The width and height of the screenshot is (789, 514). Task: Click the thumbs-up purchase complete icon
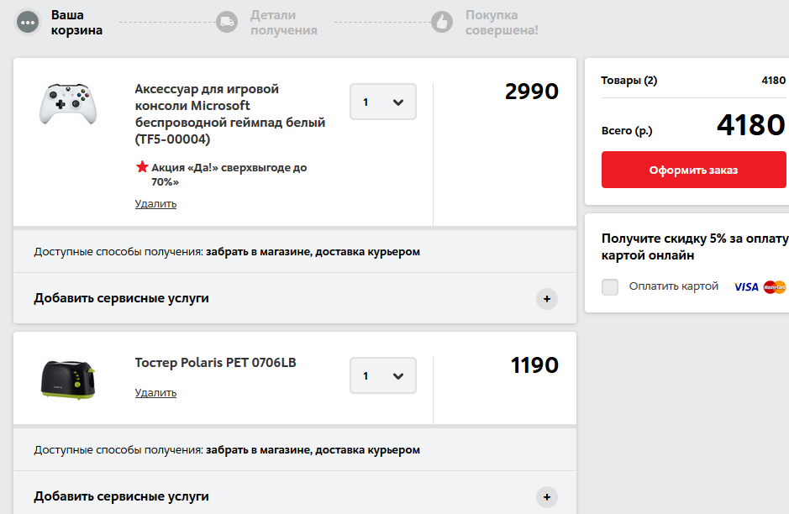[442, 22]
